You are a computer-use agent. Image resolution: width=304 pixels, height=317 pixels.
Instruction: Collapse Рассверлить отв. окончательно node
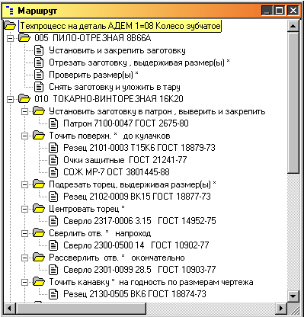24,258
